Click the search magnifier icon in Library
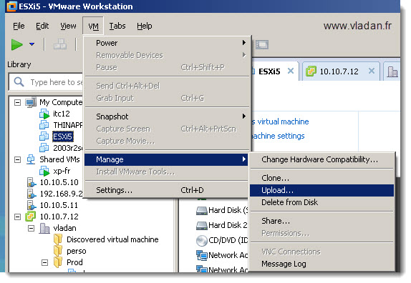This screenshot has height=283, width=411. (x=19, y=82)
